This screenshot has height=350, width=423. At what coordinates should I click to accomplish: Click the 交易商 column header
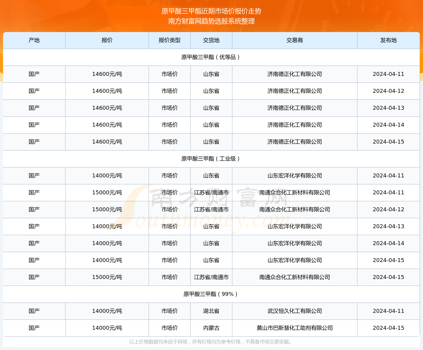tap(295, 40)
